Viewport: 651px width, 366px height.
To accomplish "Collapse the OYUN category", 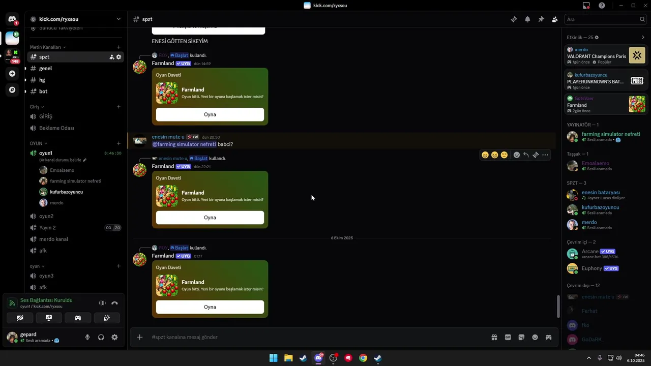I will pos(38,143).
